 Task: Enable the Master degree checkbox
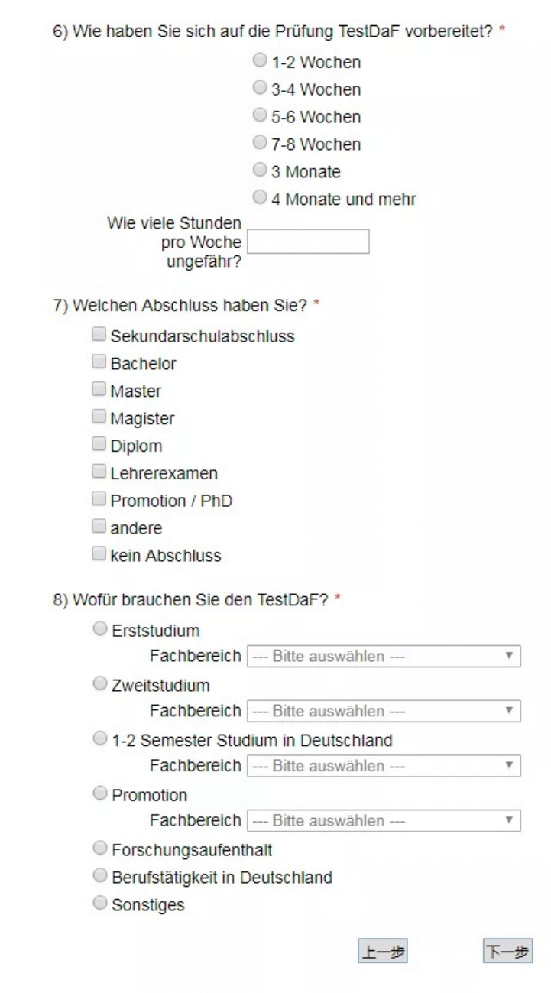[98, 390]
